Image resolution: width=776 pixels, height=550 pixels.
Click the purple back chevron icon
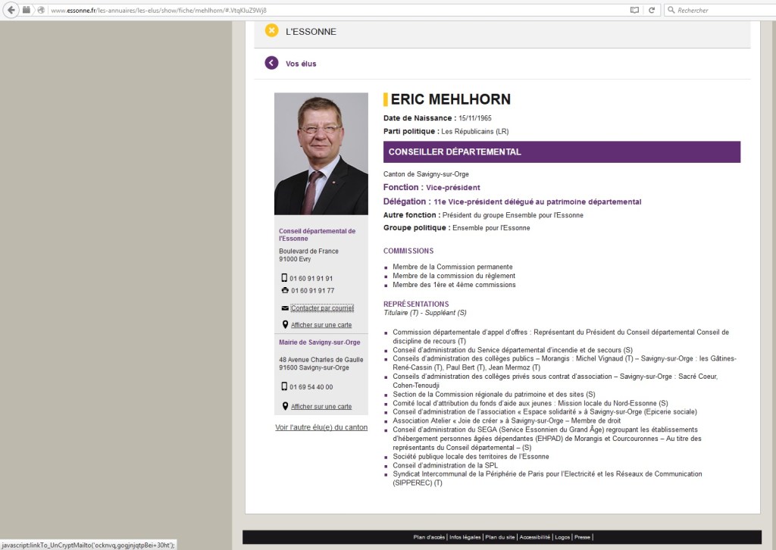pos(271,63)
